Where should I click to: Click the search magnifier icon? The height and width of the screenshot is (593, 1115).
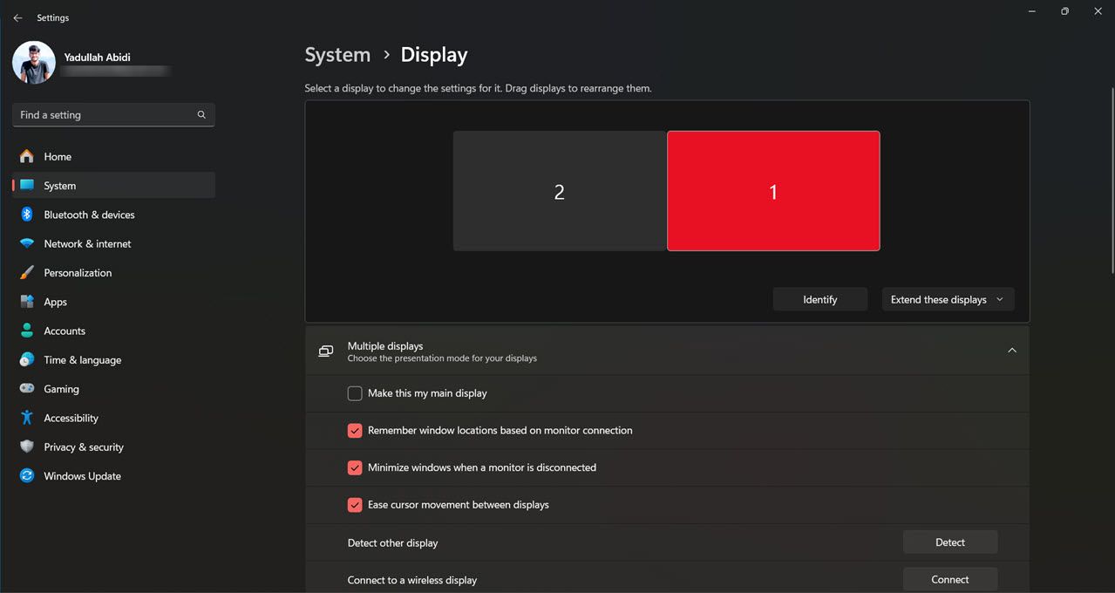pyautogui.click(x=201, y=114)
